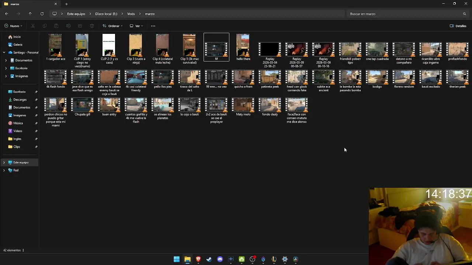Click the chevron after Disco local (E:)
This screenshot has height=265, width=472.
coord(122,14)
